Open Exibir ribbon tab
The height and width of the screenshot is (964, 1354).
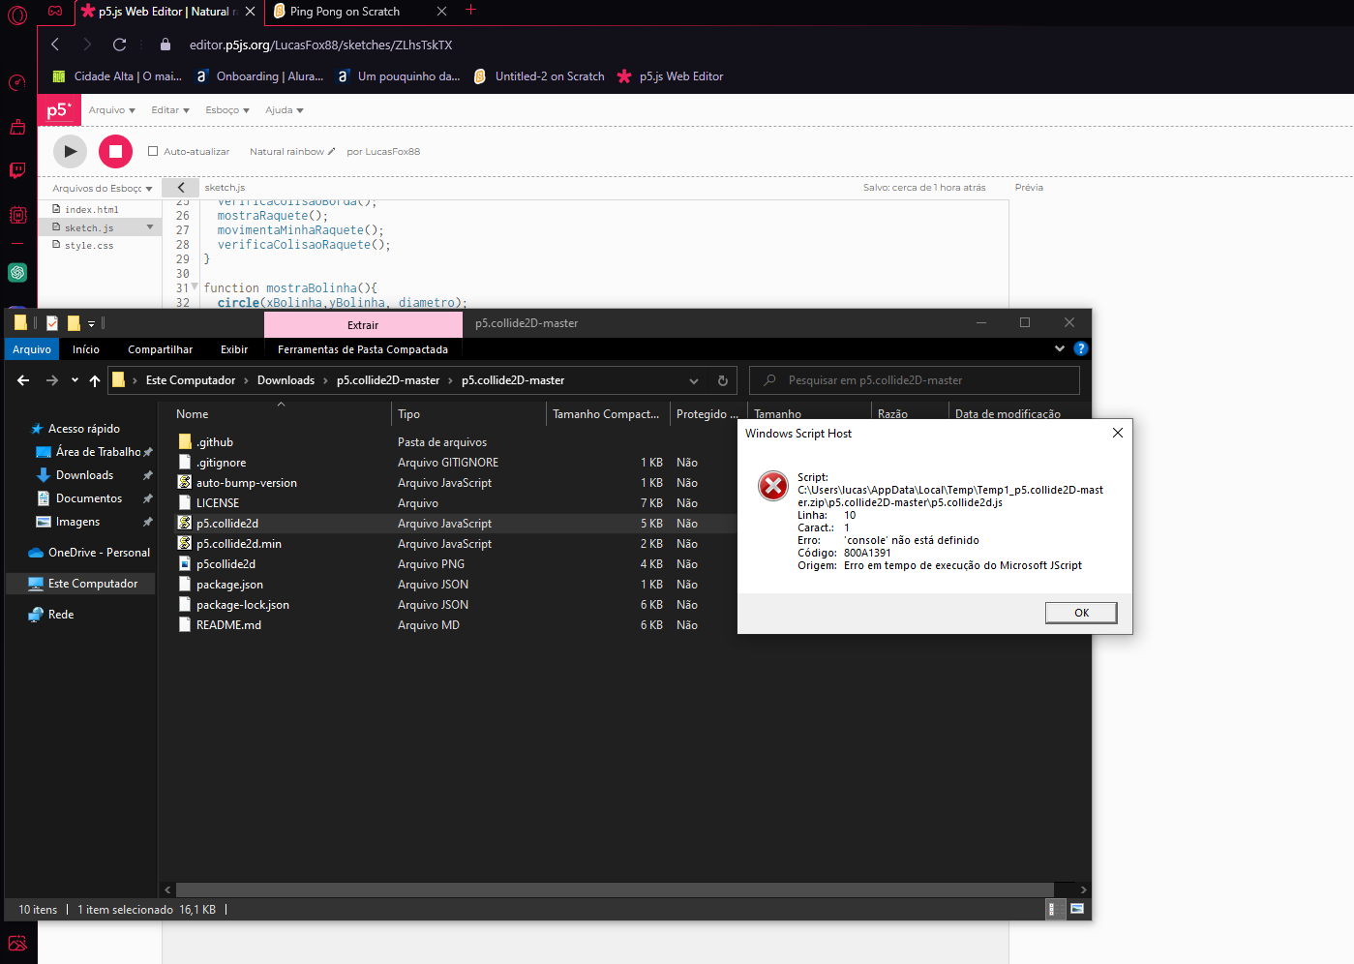[234, 349]
